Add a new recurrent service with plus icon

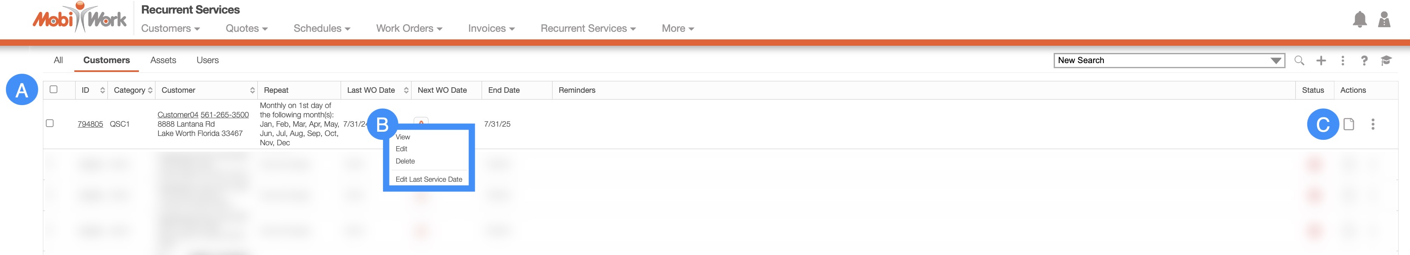click(1321, 61)
